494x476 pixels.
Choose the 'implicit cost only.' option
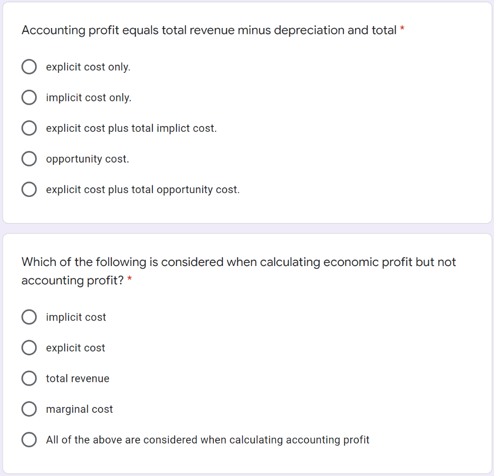29,98
